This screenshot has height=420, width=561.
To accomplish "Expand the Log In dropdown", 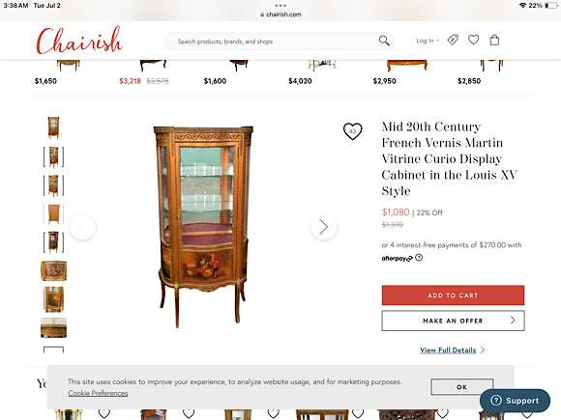I will point(428,41).
